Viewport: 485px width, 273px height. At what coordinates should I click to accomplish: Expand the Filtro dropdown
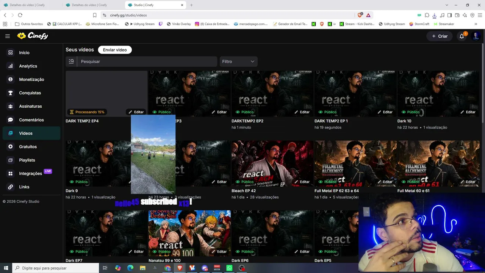[239, 61]
